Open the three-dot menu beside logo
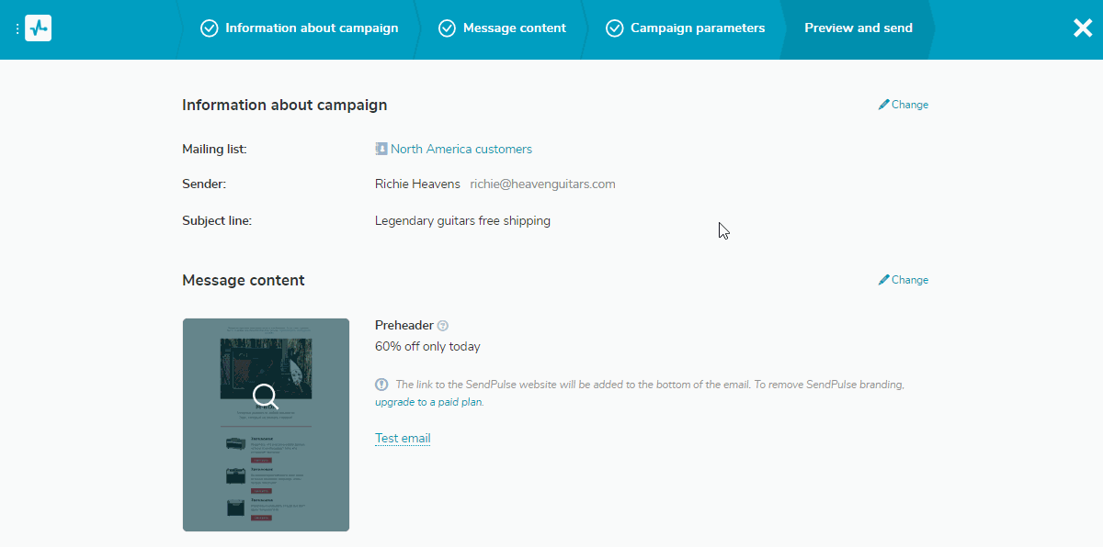1103x547 pixels. (x=17, y=29)
